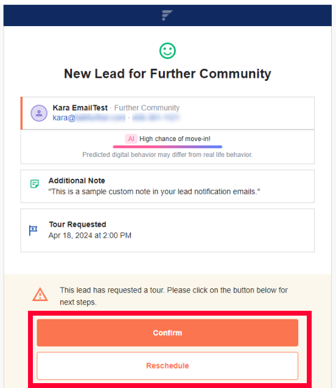
Task: Click the Tour Requested heading
Action: tap(77, 224)
